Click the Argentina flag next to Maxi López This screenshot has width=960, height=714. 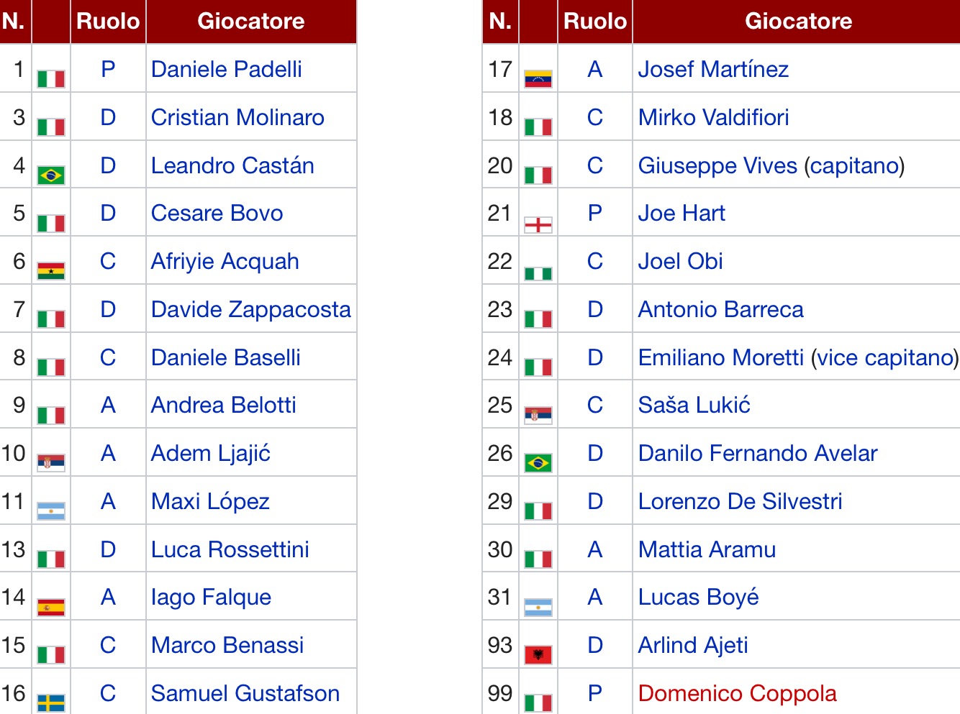pyautogui.click(x=51, y=511)
